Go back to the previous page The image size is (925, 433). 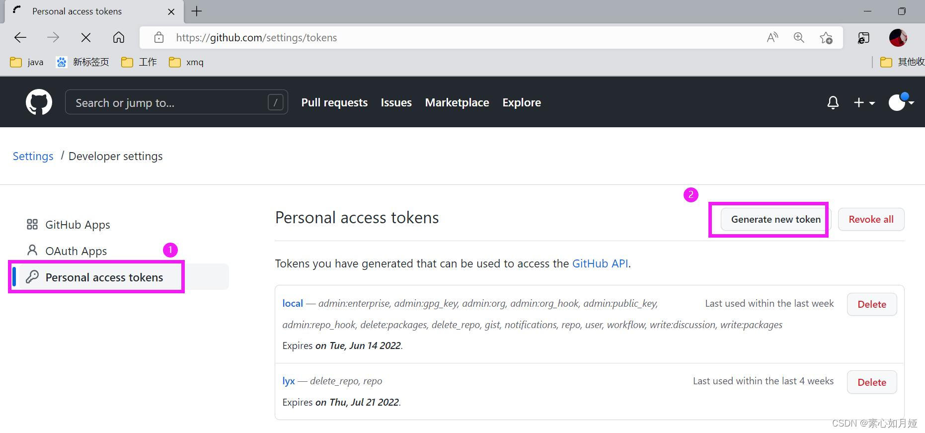point(20,38)
